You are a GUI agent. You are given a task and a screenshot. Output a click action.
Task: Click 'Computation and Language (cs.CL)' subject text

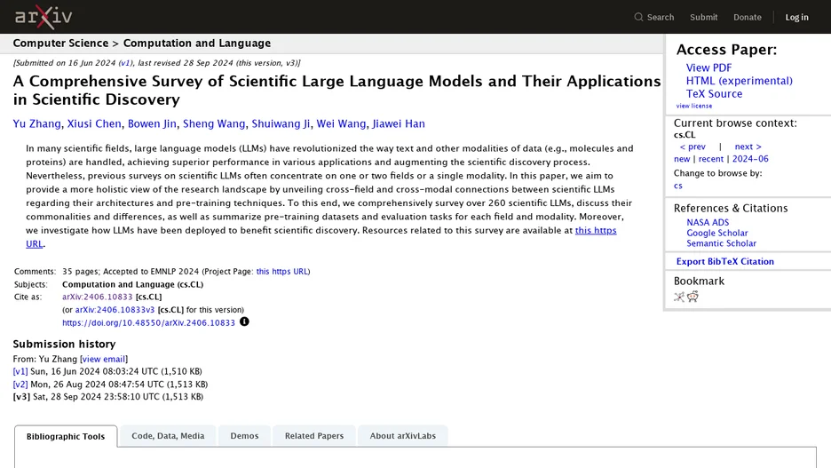tap(132, 284)
